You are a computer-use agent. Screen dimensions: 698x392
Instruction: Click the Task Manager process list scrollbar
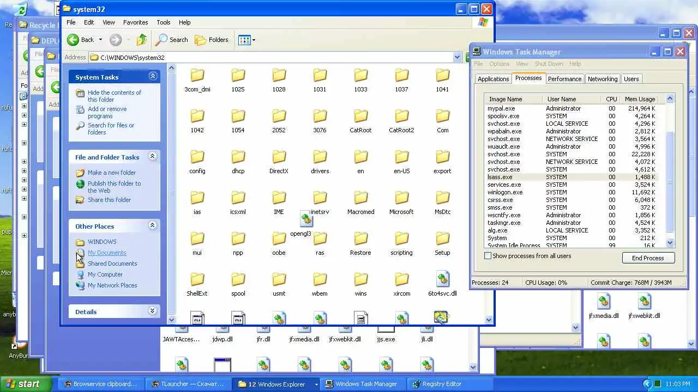click(670, 171)
